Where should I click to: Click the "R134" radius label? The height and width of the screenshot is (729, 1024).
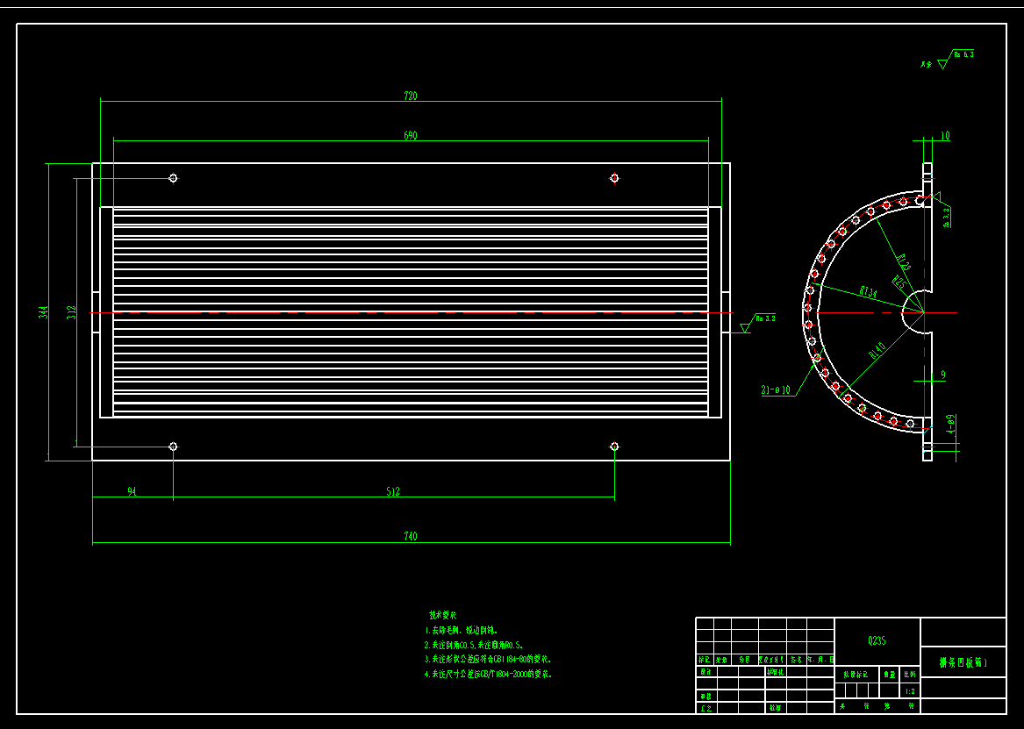tap(868, 292)
